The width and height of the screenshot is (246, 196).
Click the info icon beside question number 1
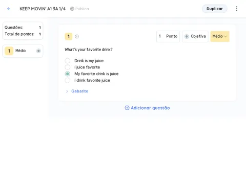click(x=77, y=36)
